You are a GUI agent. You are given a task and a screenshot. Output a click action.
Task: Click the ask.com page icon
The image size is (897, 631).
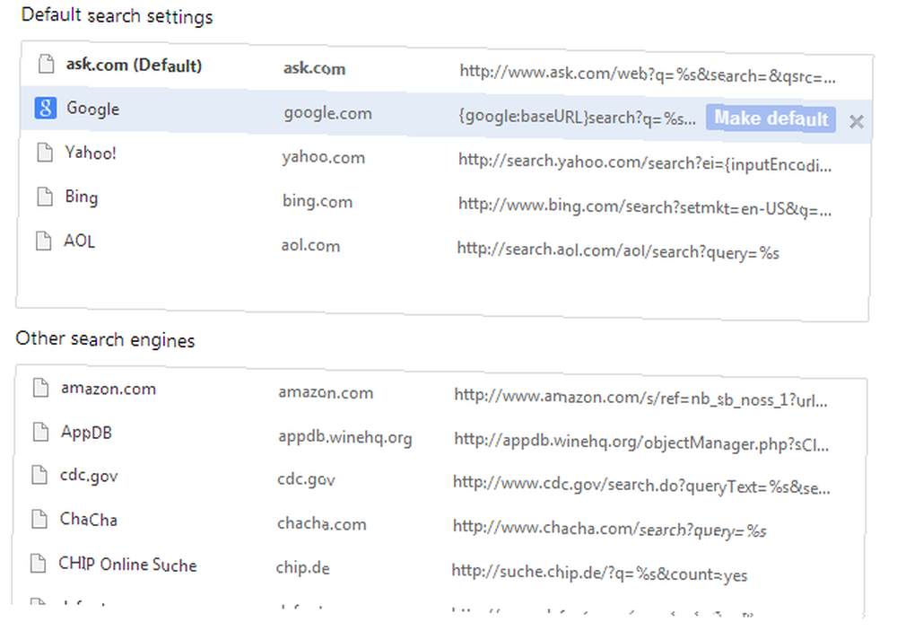(x=47, y=64)
